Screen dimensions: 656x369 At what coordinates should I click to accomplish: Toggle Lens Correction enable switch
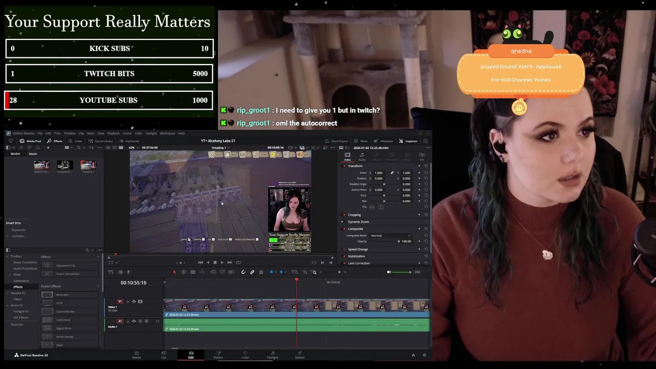(344, 263)
